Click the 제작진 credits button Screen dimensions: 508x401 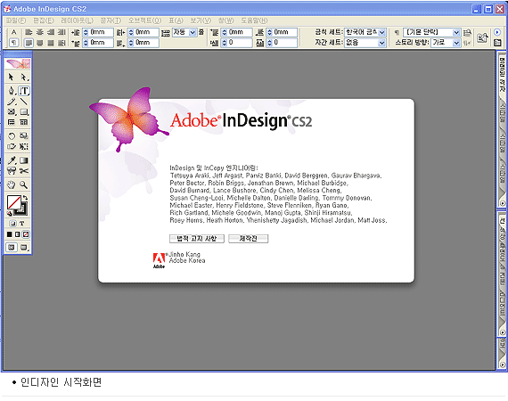coord(248,239)
